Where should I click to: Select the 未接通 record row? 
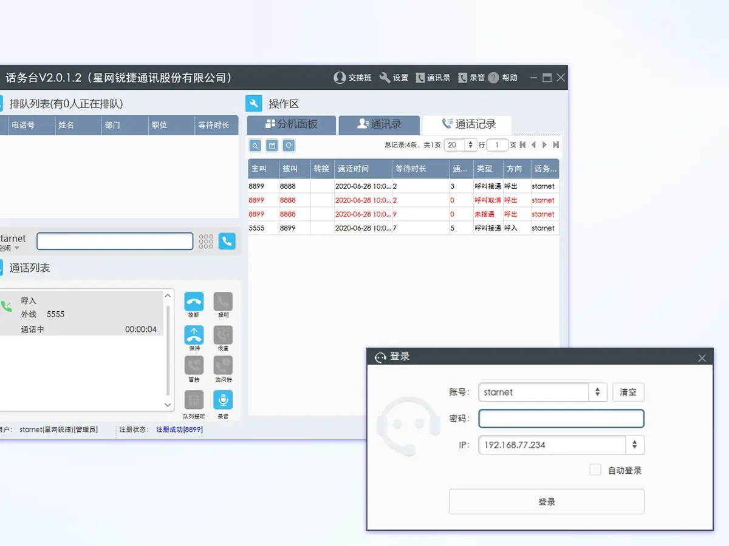[x=403, y=214]
